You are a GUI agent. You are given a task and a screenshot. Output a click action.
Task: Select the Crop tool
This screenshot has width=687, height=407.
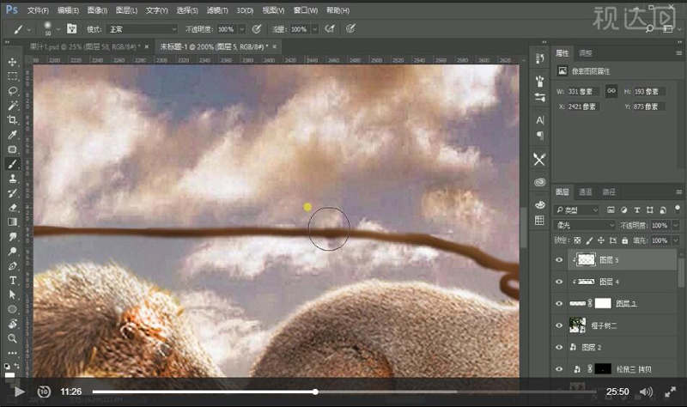pos(12,119)
